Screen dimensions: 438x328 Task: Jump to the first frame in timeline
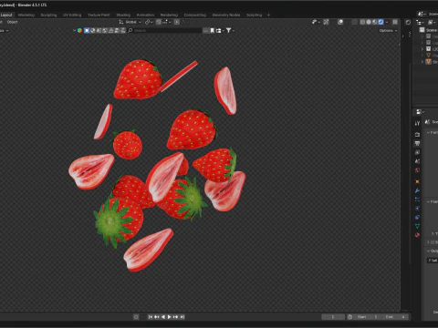[x=151, y=317]
